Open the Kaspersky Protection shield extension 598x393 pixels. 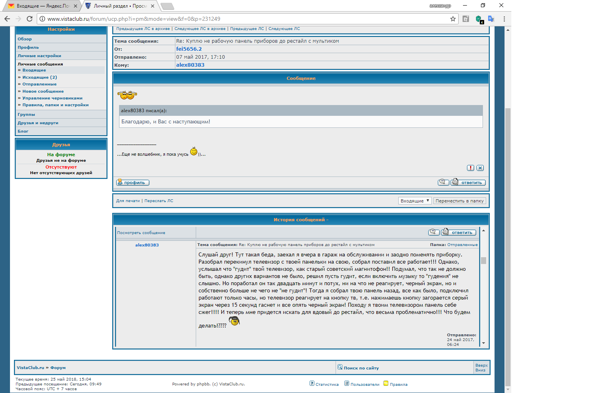click(479, 19)
